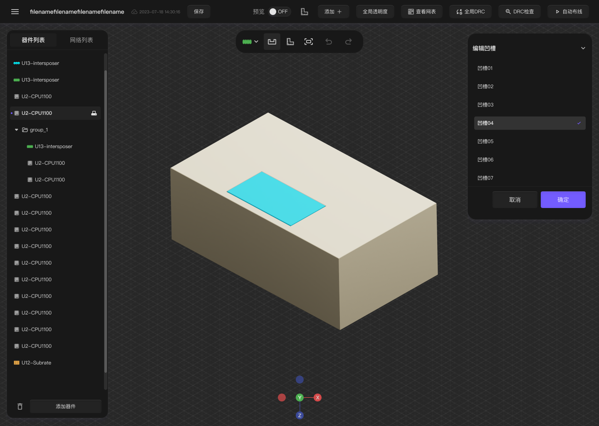This screenshot has height=426, width=599.
Task: Switch to 器件列表 tab
Action: coord(33,40)
